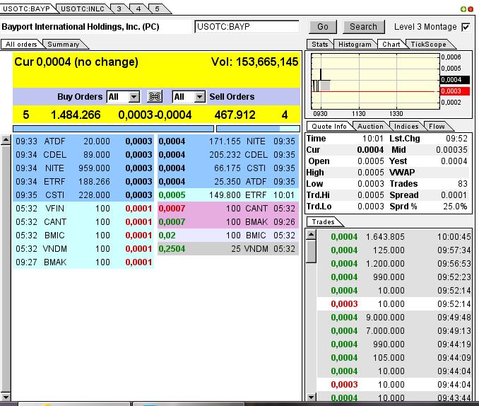Select the BMIC 0,02 sell order row
This screenshot has width=479, height=406.
click(x=228, y=236)
